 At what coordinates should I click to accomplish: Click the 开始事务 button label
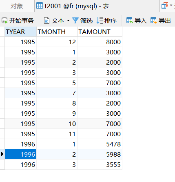22,21
